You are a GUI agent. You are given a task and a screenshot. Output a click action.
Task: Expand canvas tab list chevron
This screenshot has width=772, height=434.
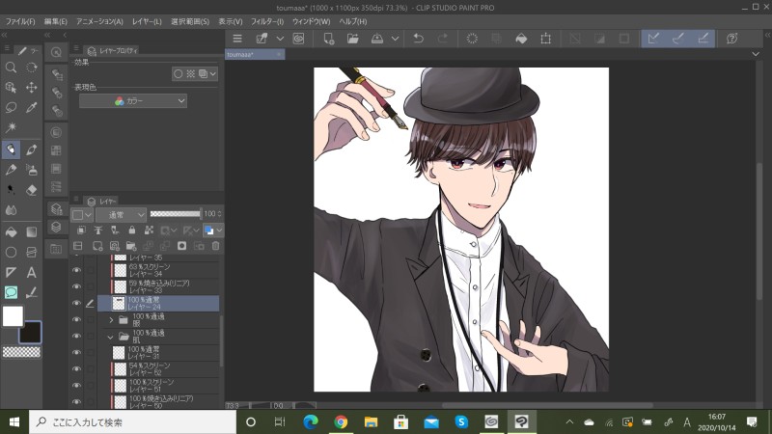tap(756, 54)
